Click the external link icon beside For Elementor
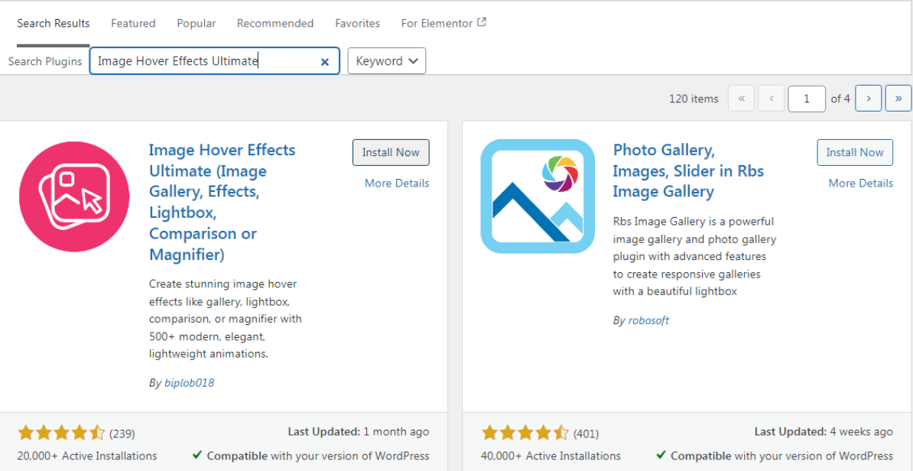This screenshot has width=913, height=471. (482, 22)
